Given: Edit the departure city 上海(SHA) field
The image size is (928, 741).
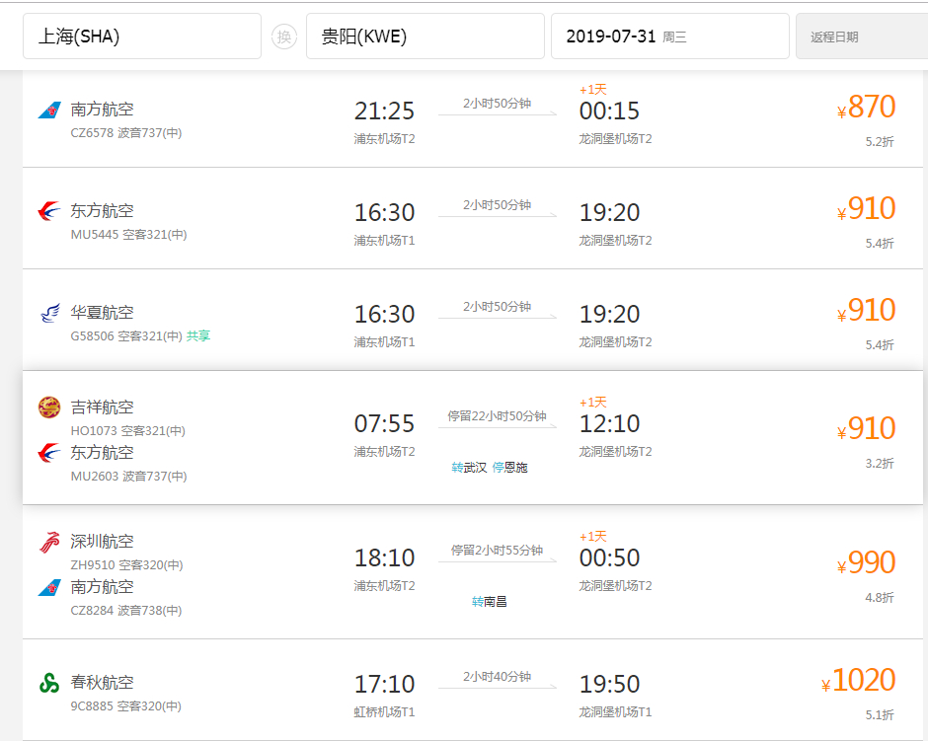Looking at the screenshot, I should (x=142, y=37).
